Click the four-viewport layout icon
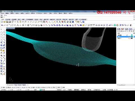The width and height of the screenshot is (135, 101). (x=44, y=22)
